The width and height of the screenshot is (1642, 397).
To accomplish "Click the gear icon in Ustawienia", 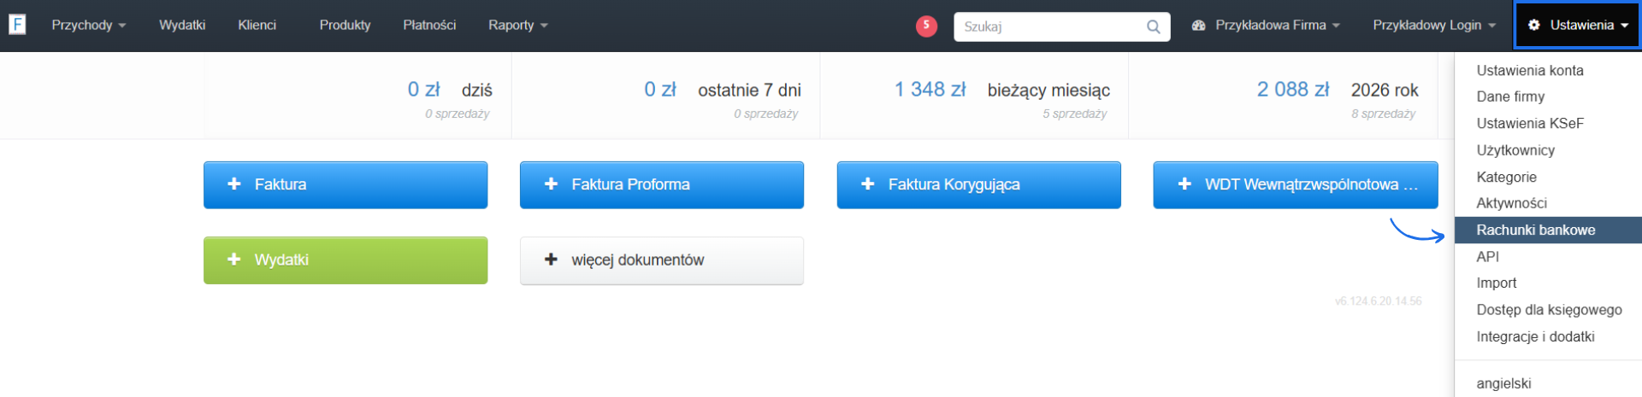I will pos(1534,25).
